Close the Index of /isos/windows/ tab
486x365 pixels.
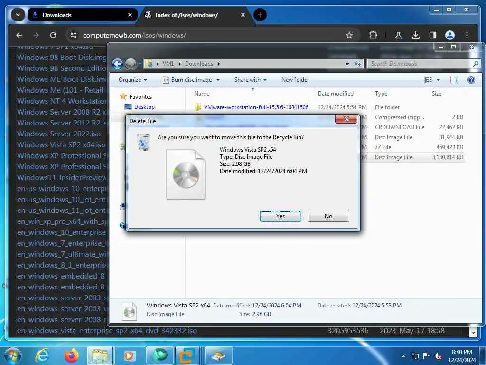coord(243,15)
